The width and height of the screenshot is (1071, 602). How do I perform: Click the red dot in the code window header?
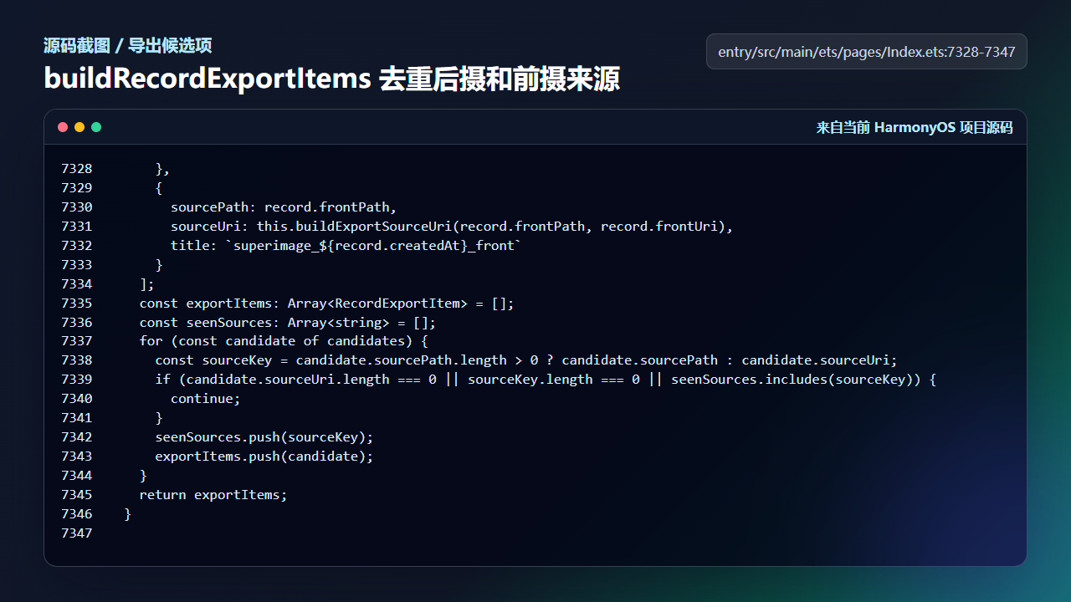click(63, 127)
